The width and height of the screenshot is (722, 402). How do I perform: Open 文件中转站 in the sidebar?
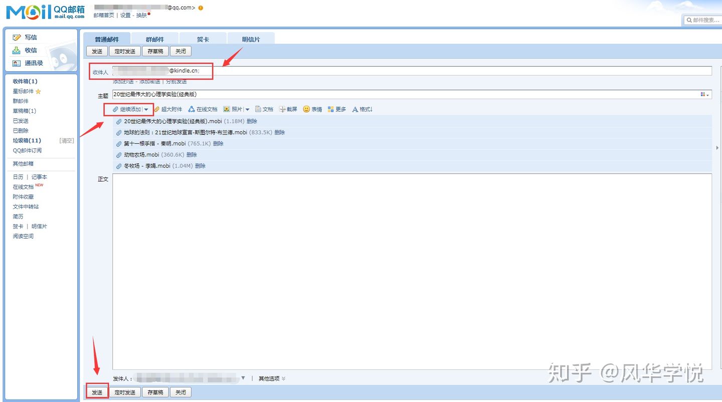pyautogui.click(x=26, y=207)
